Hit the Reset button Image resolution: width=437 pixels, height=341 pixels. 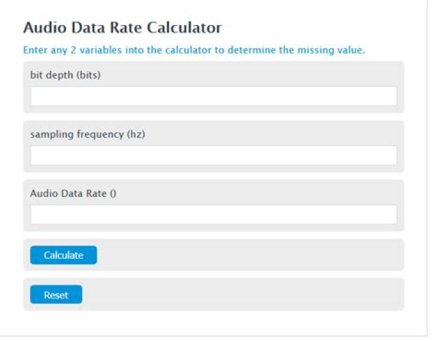point(56,295)
